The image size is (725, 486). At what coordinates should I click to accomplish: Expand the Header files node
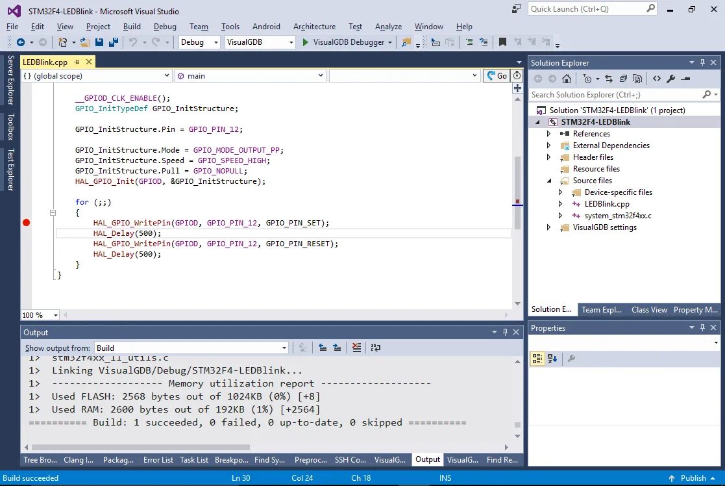coord(548,157)
